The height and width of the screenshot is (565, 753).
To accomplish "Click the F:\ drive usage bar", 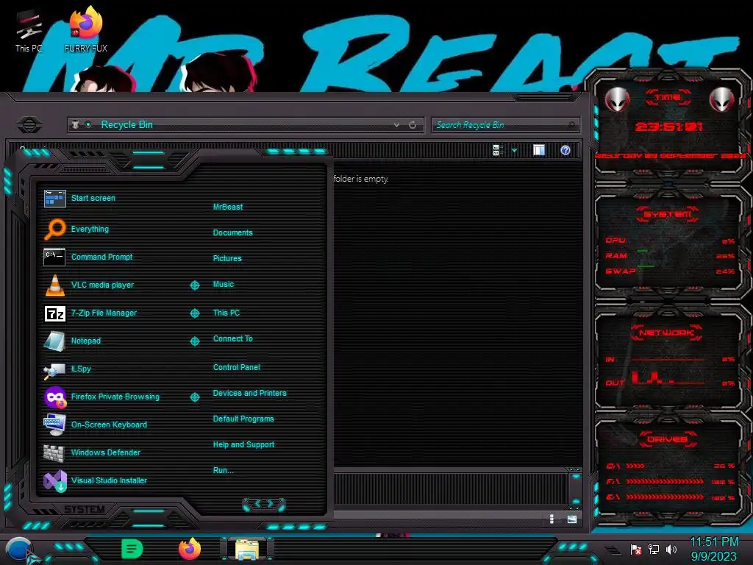I will tap(665, 481).
